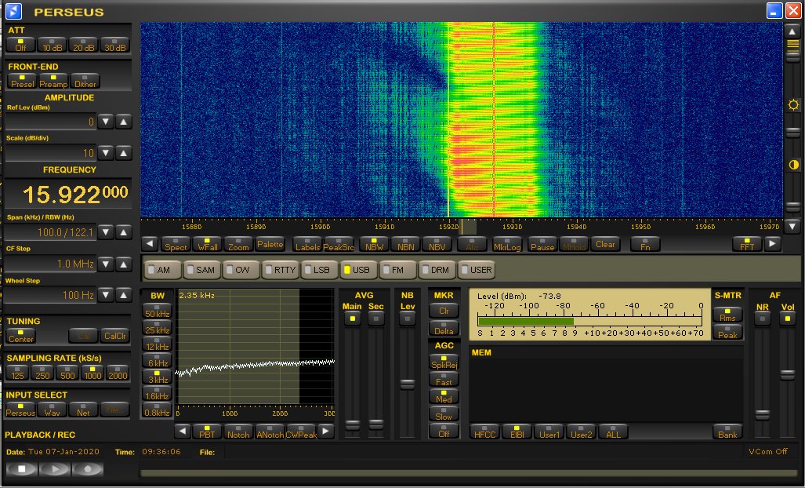The width and height of the screenshot is (805, 488).
Task: Click the AVG Main slider
Action: 352,424
